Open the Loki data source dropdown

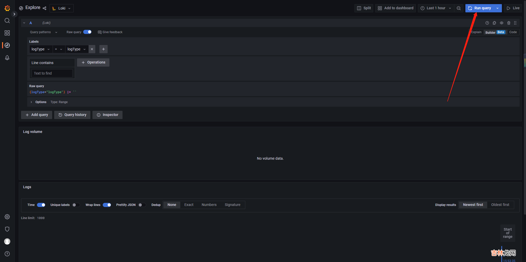click(62, 8)
